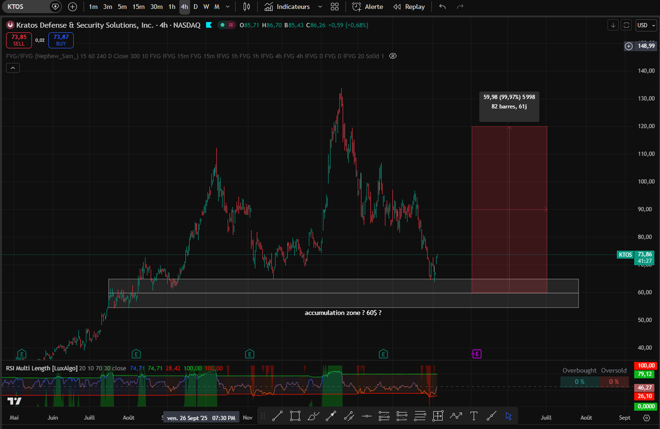Create an alert with Alerte button

click(367, 7)
